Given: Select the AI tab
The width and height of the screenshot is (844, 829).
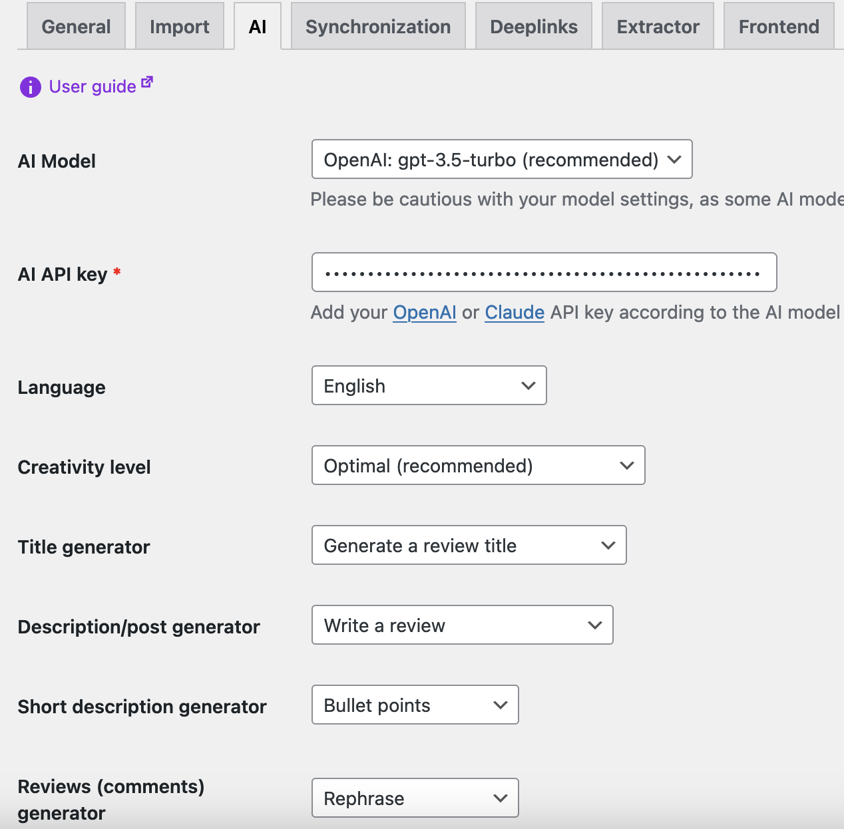Looking at the screenshot, I should tap(258, 27).
